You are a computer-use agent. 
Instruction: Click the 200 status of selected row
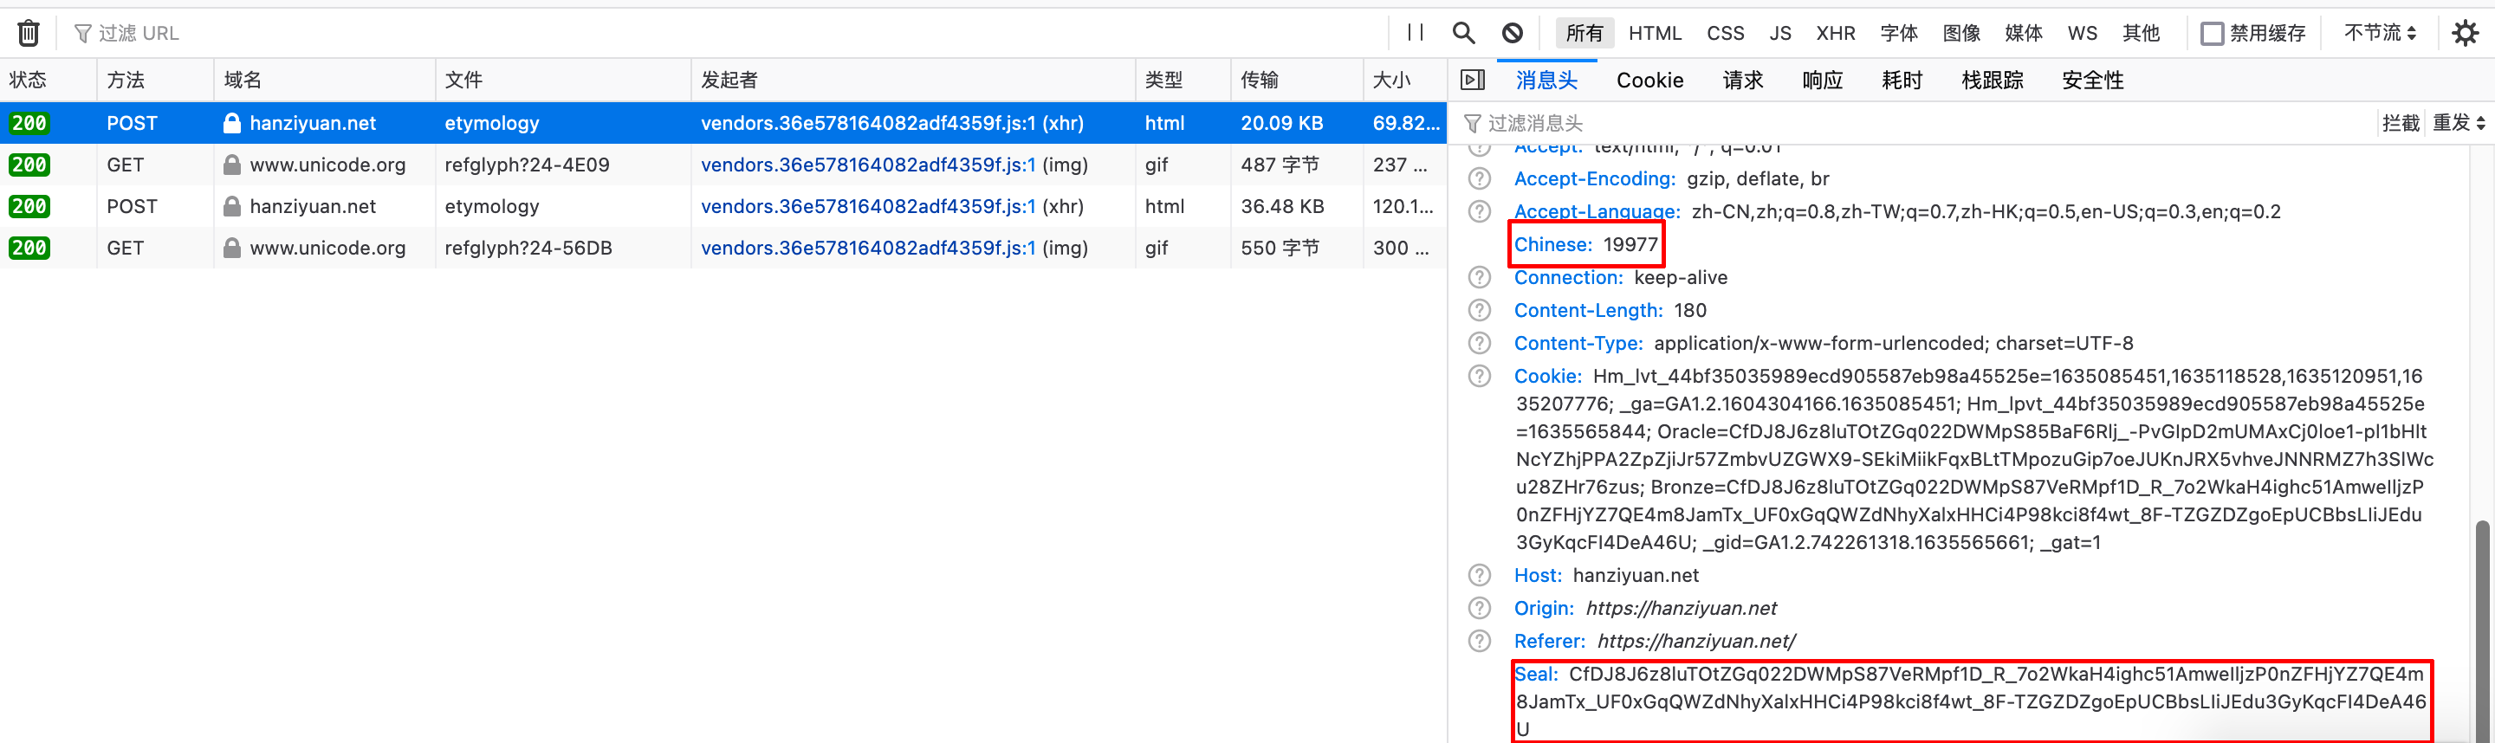(29, 123)
